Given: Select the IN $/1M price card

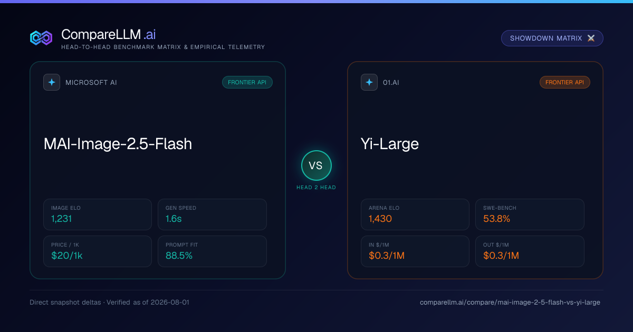Looking at the screenshot, I should [415, 251].
